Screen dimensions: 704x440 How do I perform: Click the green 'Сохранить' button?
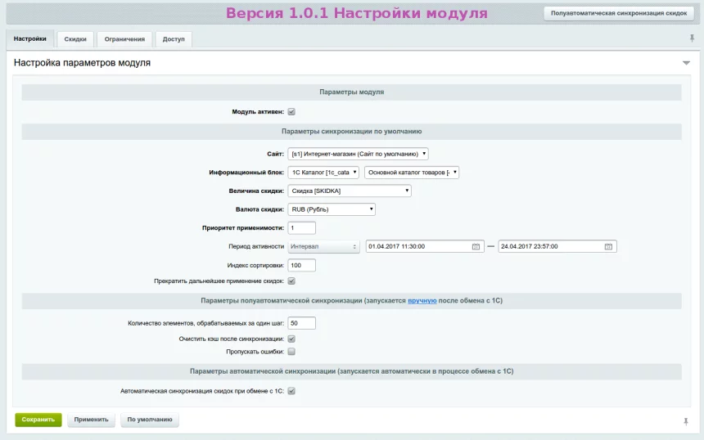(x=38, y=420)
